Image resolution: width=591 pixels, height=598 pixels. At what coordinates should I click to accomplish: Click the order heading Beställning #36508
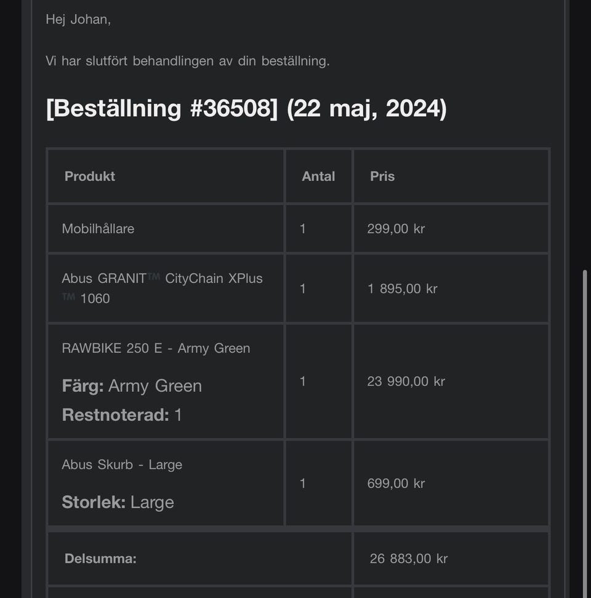(246, 108)
